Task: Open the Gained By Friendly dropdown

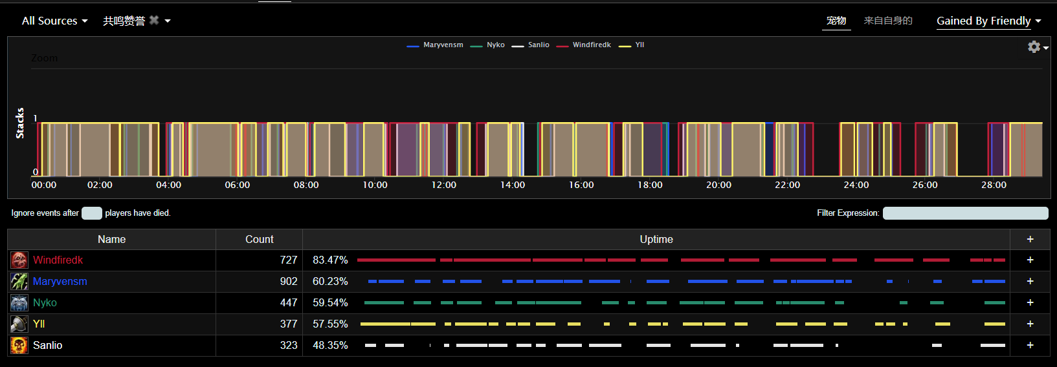Action: [x=988, y=21]
